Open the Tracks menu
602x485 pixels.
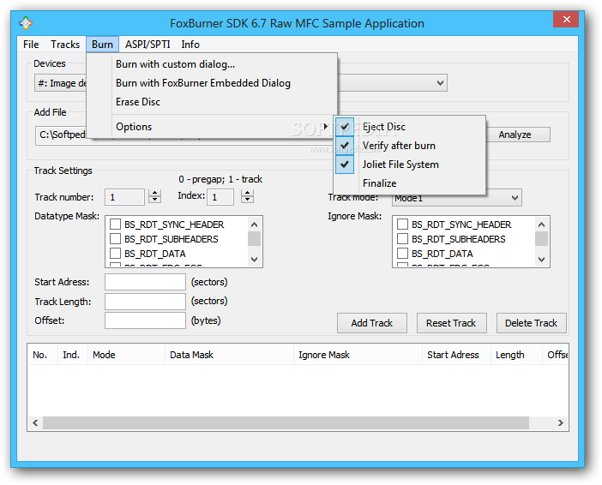(x=65, y=45)
